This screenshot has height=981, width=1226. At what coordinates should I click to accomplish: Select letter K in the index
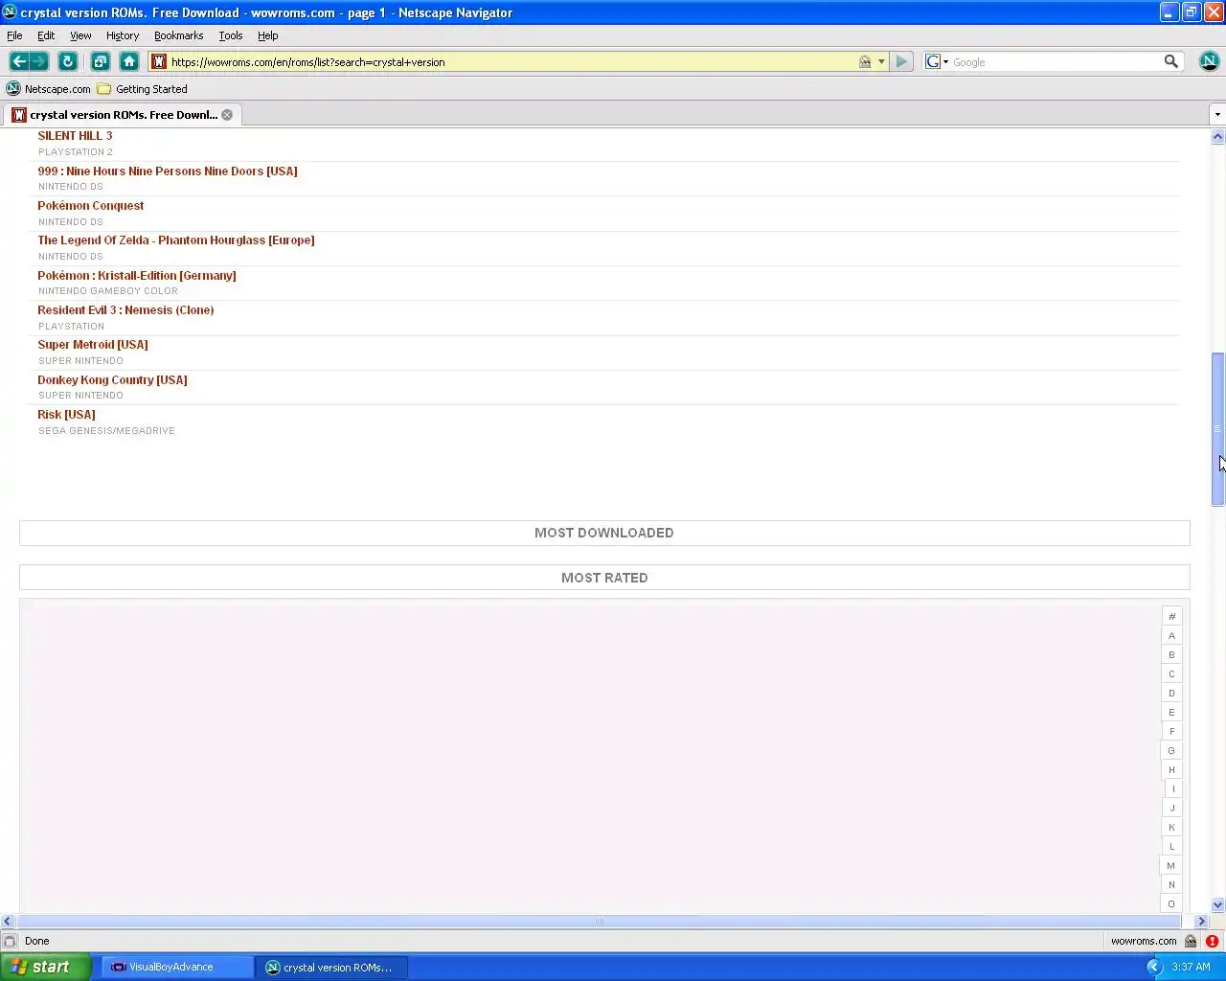[1171, 827]
